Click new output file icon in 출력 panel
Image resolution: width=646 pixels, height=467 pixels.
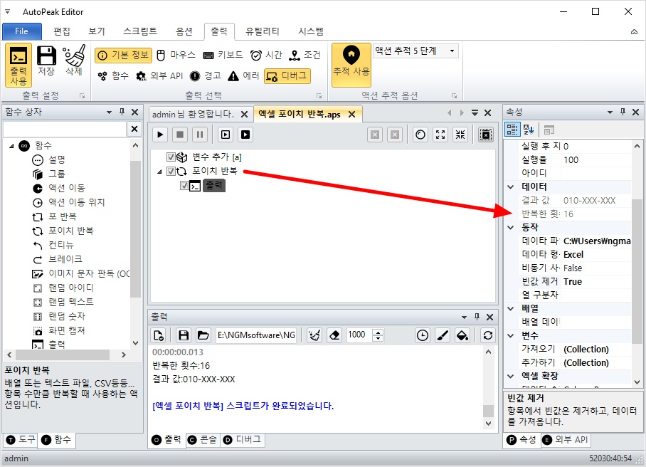tap(159, 335)
